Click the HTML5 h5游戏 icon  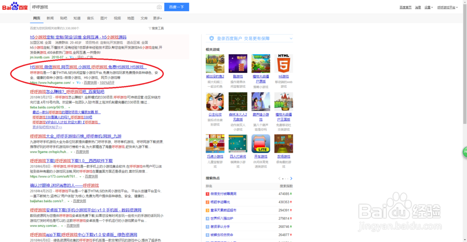pos(283,64)
